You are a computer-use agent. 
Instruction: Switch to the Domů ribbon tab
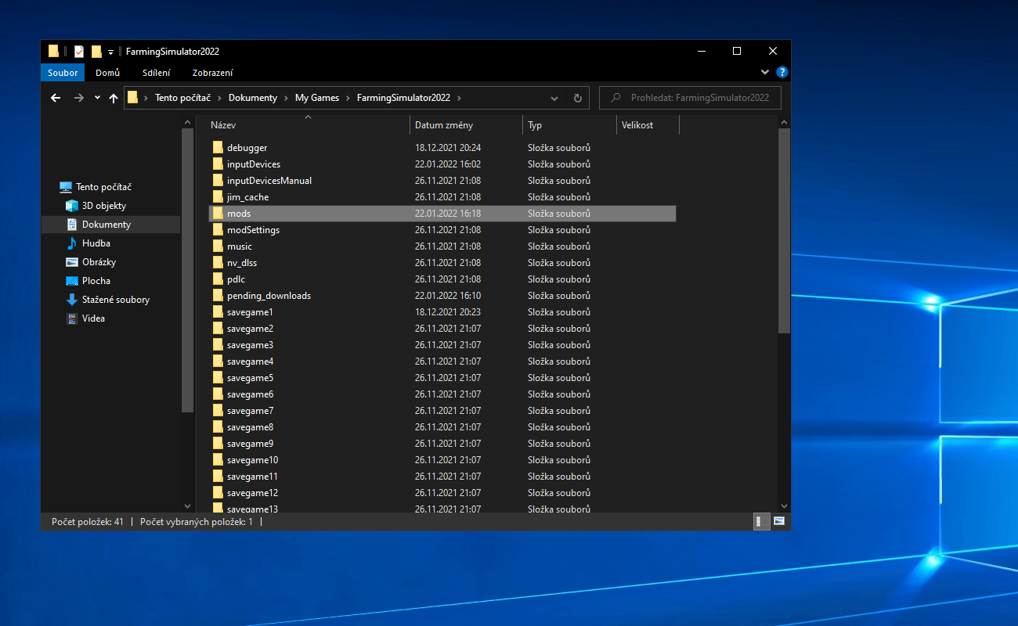coord(108,73)
